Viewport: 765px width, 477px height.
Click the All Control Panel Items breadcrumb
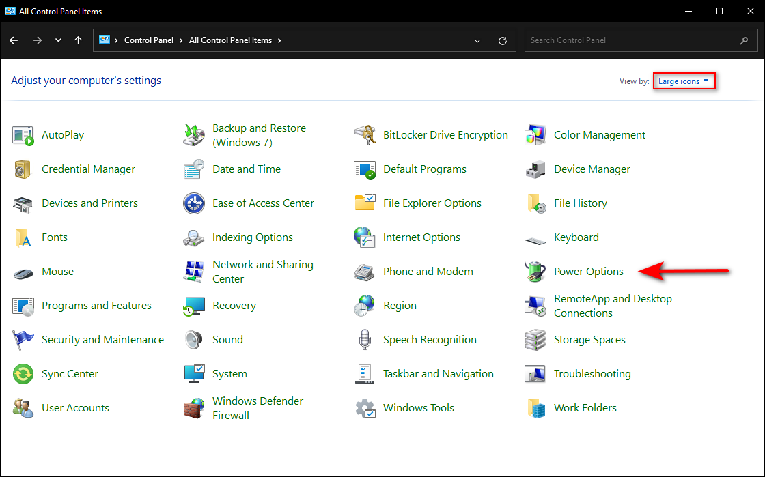coord(230,40)
